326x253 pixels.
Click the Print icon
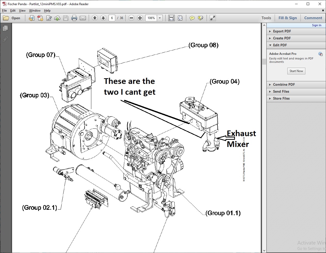tap(74, 18)
